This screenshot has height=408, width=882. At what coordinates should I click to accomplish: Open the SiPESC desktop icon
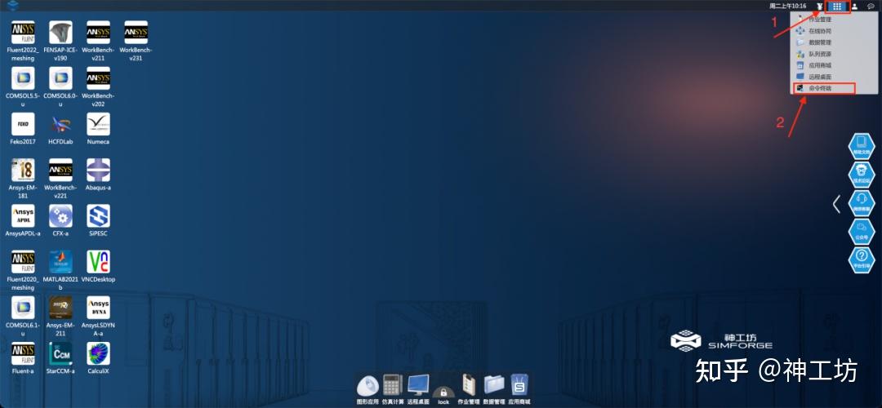[x=99, y=215]
